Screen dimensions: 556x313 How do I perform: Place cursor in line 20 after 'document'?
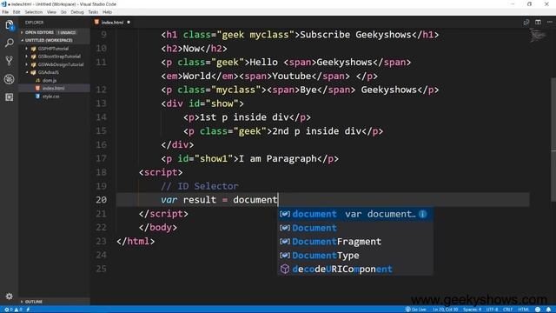(278, 200)
